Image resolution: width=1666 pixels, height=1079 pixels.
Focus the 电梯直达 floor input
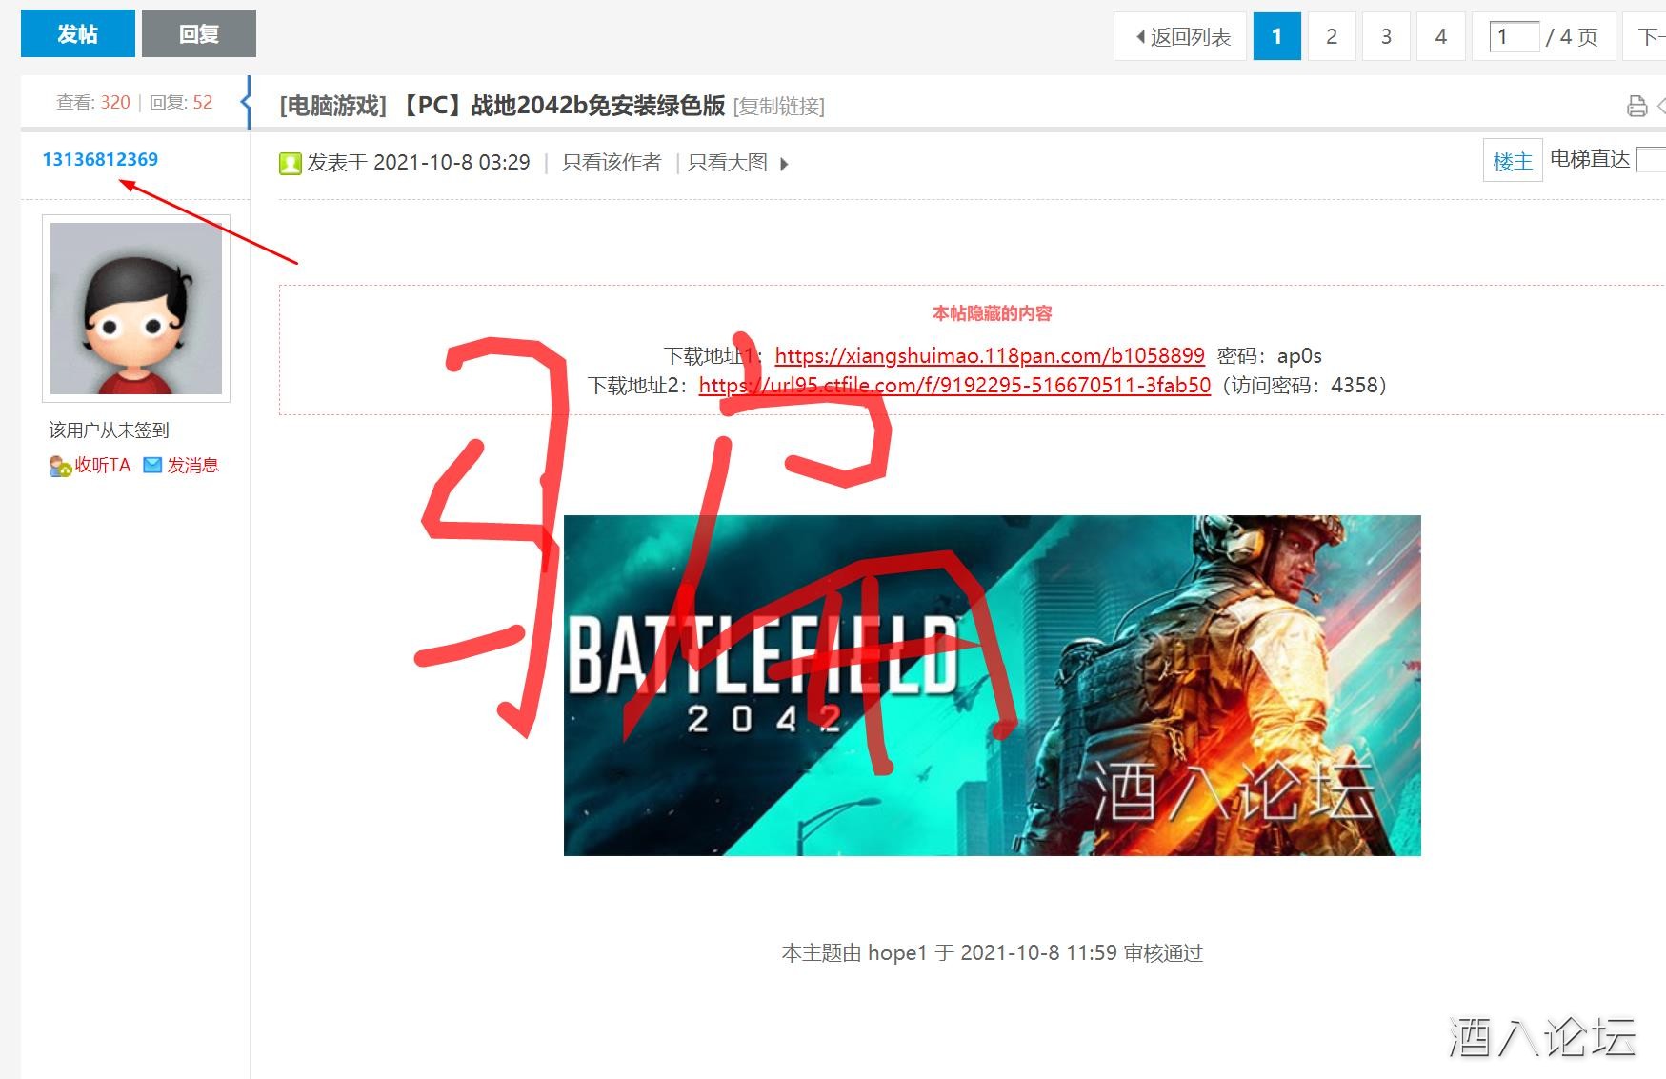1652,159
